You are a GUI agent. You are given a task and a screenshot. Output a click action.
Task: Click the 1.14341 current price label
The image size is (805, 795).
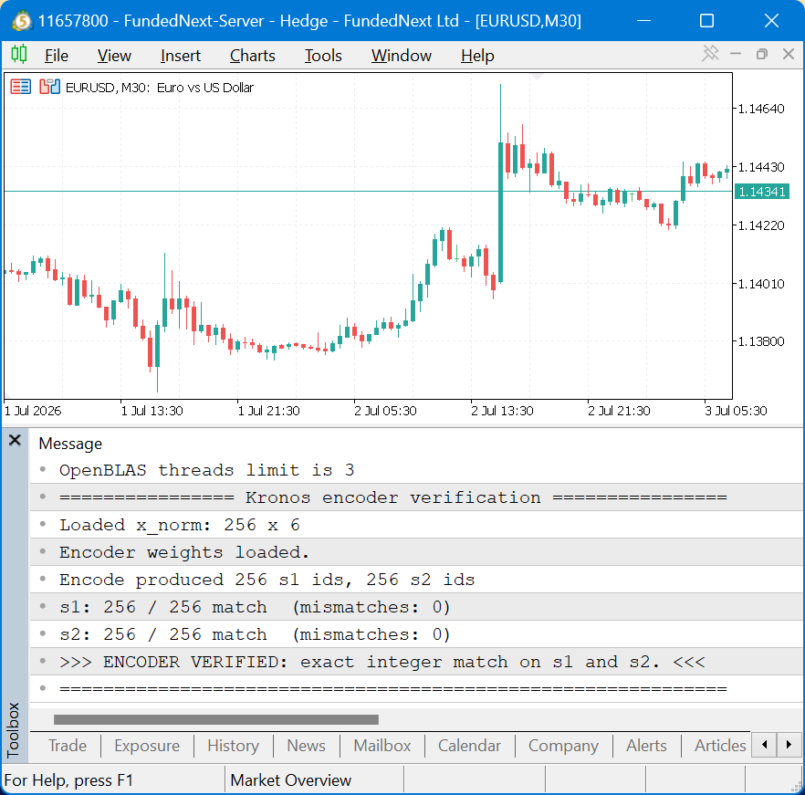click(762, 192)
